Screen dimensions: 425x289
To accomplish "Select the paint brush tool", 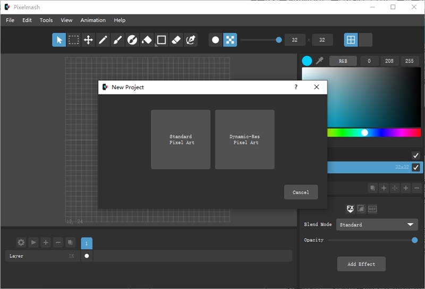I will [117, 40].
